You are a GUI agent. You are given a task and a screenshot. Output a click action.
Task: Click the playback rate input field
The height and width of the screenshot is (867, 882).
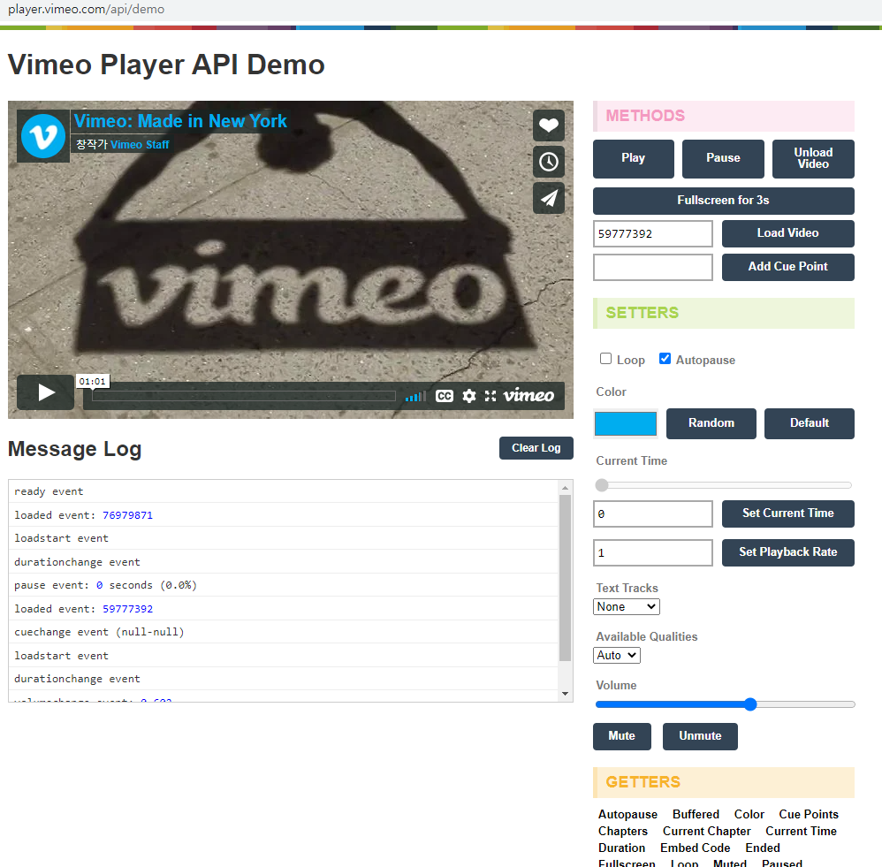653,553
